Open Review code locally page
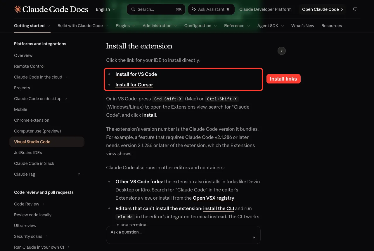 (x=33, y=215)
